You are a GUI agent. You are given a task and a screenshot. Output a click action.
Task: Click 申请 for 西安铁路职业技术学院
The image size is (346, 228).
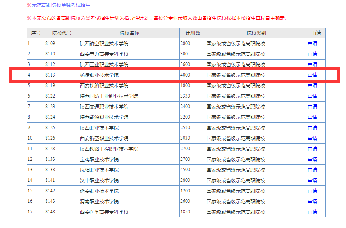click(x=312, y=85)
